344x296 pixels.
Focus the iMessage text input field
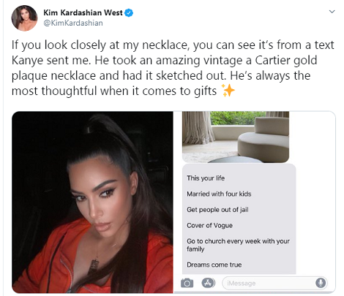(274, 283)
